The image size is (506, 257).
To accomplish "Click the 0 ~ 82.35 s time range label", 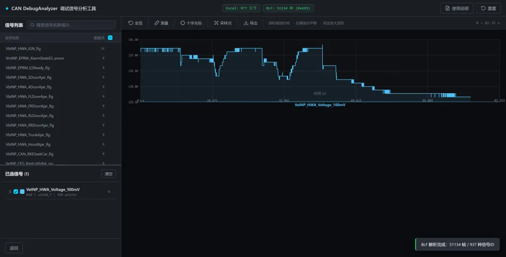I will (x=488, y=23).
